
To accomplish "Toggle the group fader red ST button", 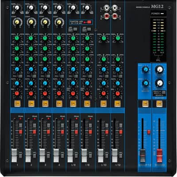I will point(149,132).
